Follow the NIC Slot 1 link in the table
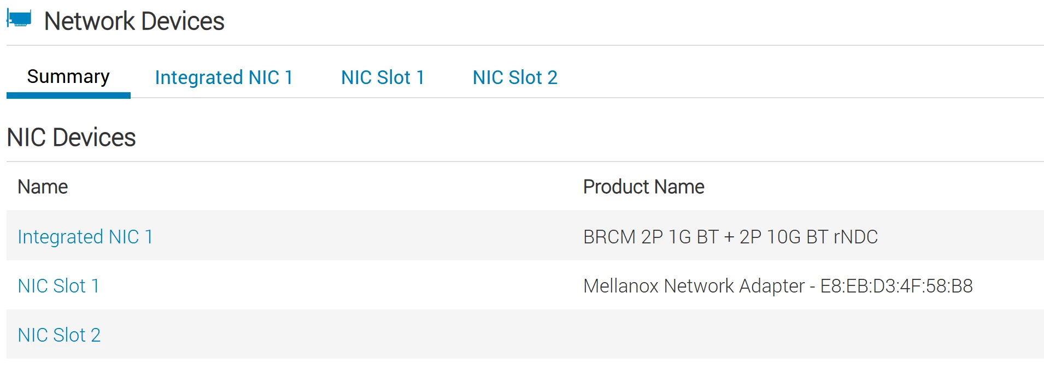 coord(58,286)
